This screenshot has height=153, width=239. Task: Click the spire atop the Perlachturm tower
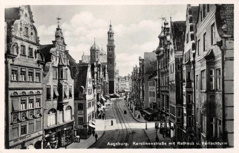pos(111,25)
